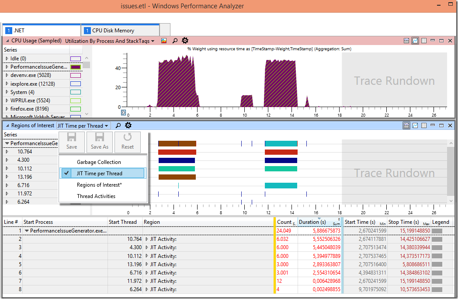Select checked JIT Time per Thread preset
458x299 pixels.
tap(103, 173)
